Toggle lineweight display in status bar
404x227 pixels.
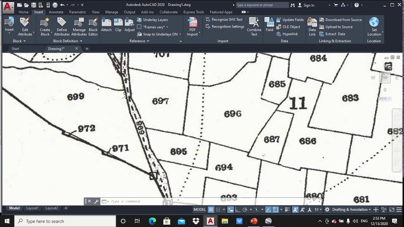[x=288, y=210]
